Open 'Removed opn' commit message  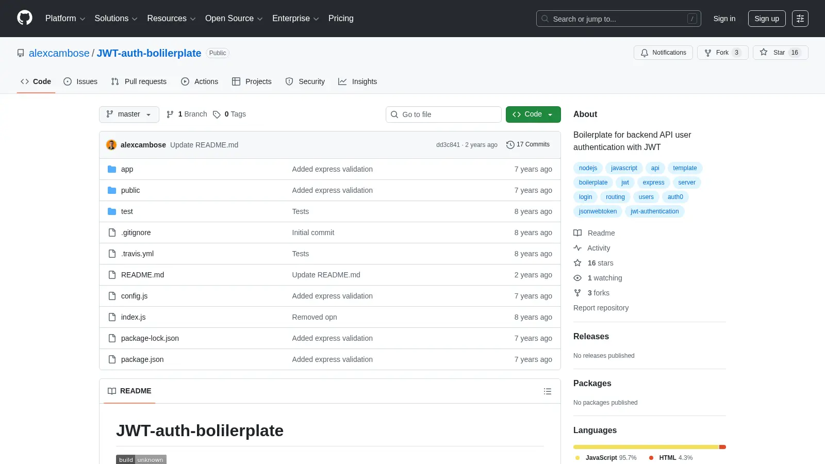pos(315,317)
